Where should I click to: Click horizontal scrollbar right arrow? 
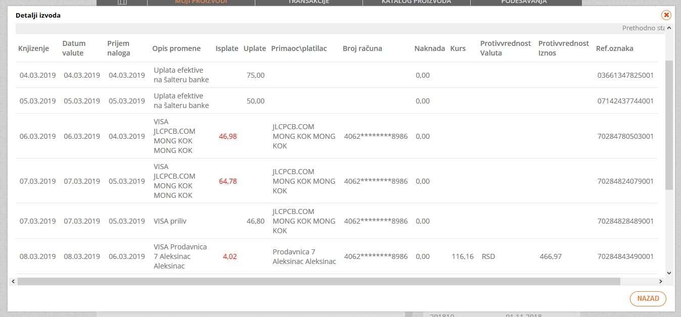pyautogui.click(x=660, y=281)
